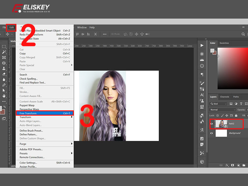Viewport: 248px width, 186px height.
Task: Select the Rectangular Marquee tool
Action: [4, 46]
